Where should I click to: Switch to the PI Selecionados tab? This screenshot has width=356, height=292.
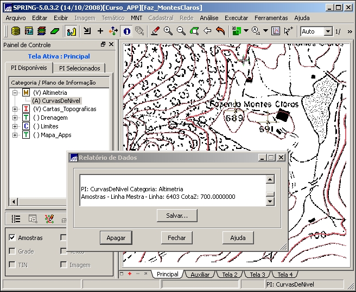[80, 68]
